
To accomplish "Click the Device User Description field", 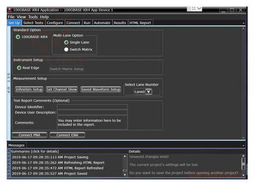I will point(92,112).
